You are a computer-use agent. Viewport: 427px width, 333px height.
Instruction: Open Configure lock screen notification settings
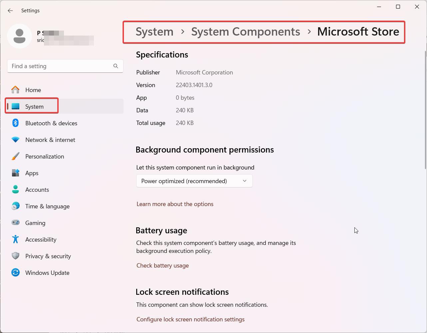(190, 319)
